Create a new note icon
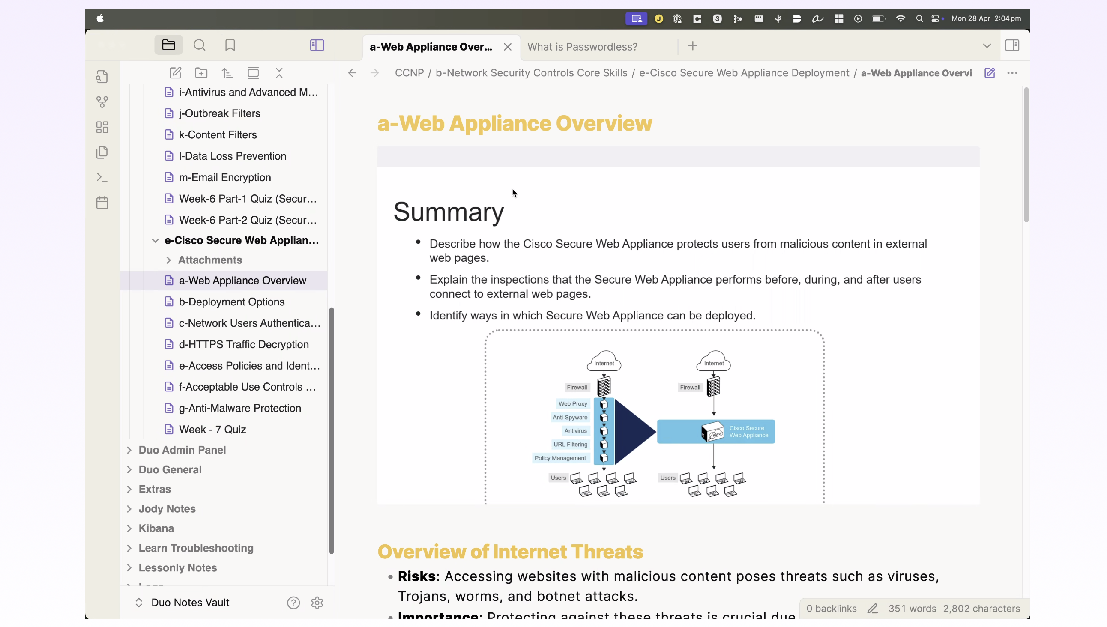The image size is (1107, 627). (x=175, y=73)
